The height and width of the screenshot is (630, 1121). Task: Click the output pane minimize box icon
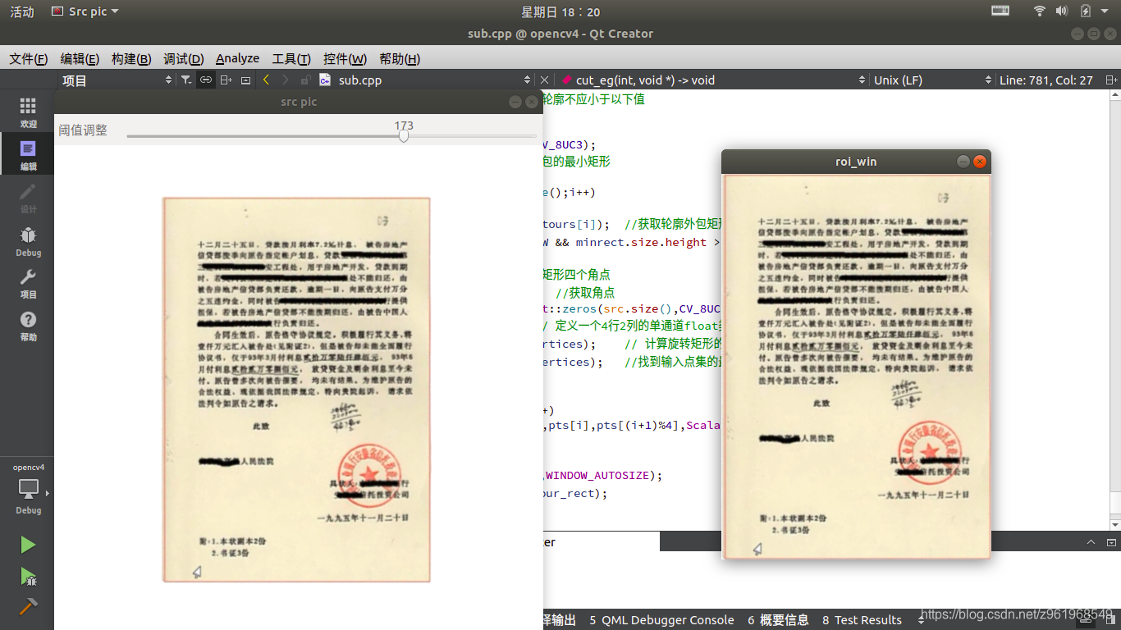(x=1111, y=542)
